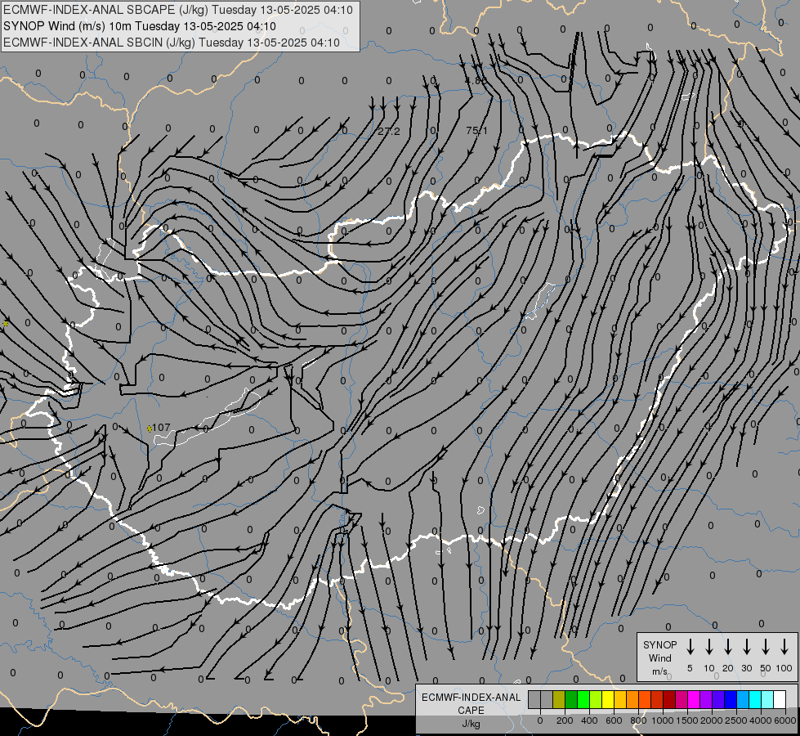Image resolution: width=800 pixels, height=736 pixels.
Task: Click the SYNOP Wind 10m title line
Action: (140, 26)
